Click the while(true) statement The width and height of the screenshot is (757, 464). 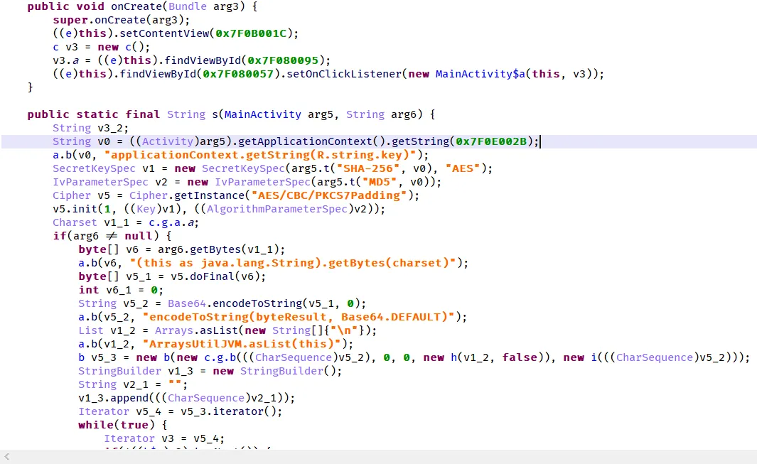click(117, 426)
